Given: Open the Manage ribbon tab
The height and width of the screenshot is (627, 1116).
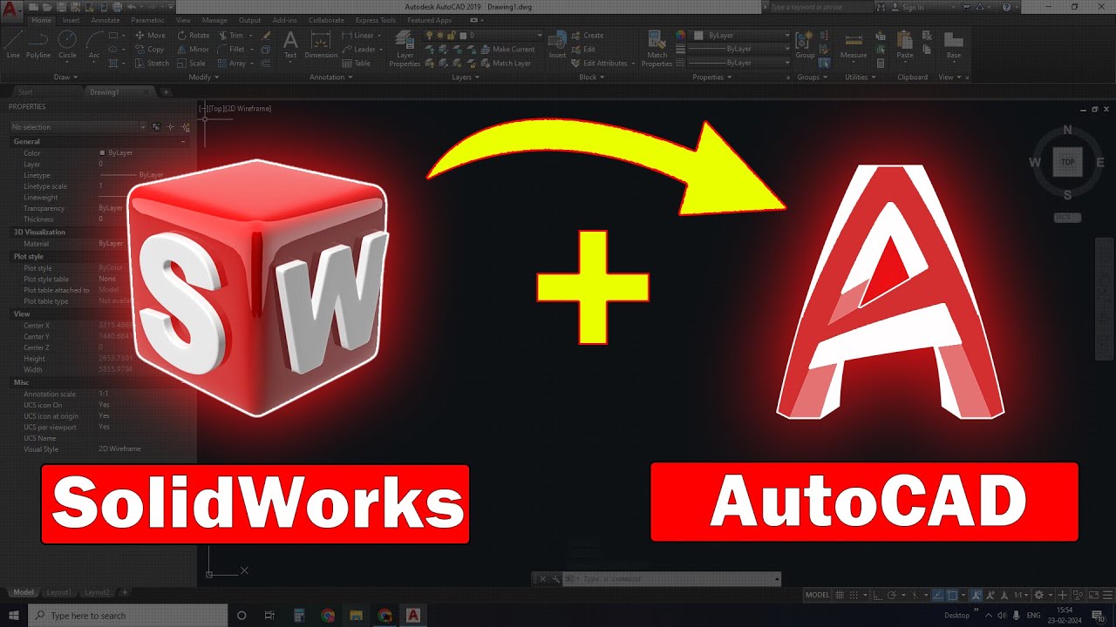Looking at the screenshot, I should tap(214, 20).
